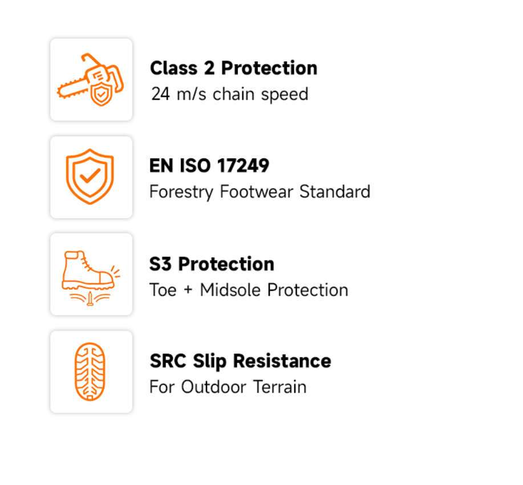Image resolution: width=523 pixels, height=485 pixels.
Task: Click the plus sign in Toe + Midsole
Action: [188, 290]
